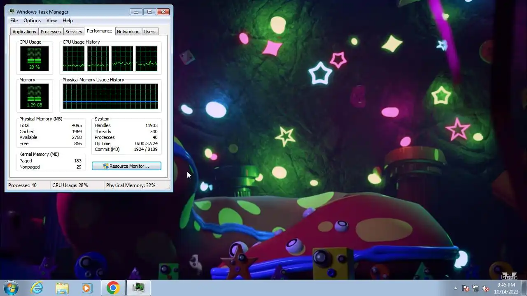527x296 pixels.
Task: Click Nonpaged kernel memory value 29
Action: [x=79, y=167]
